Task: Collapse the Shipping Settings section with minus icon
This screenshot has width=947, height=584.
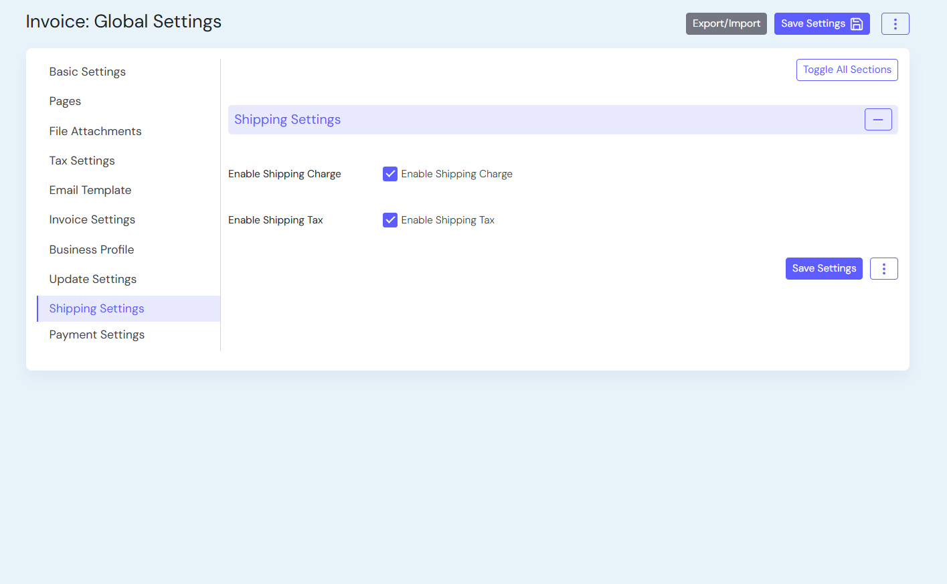Action: tap(877, 120)
